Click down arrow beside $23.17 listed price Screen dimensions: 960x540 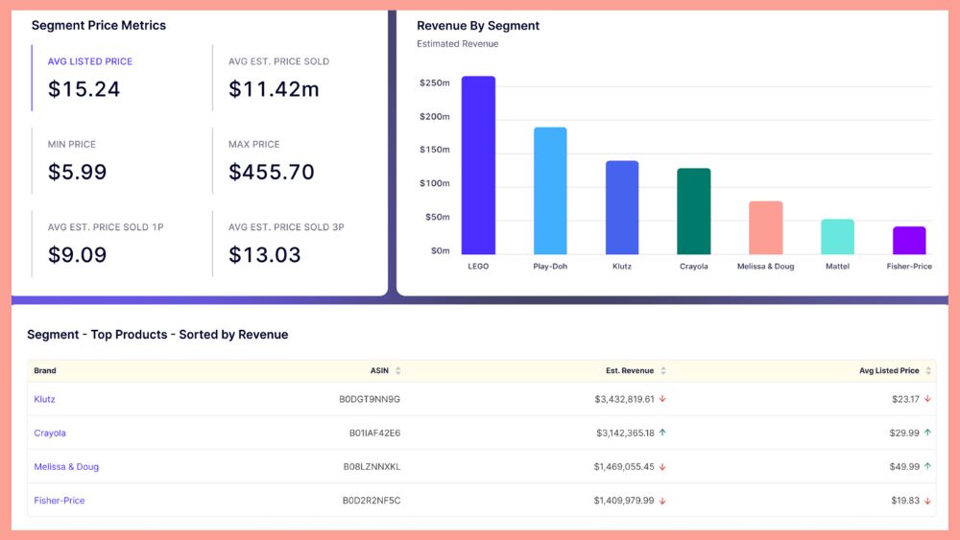point(927,399)
